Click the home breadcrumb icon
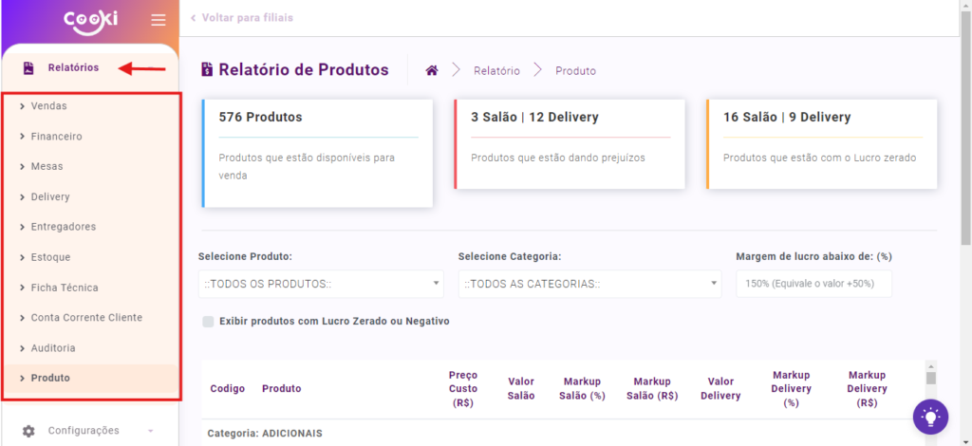 pyautogui.click(x=432, y=70)
